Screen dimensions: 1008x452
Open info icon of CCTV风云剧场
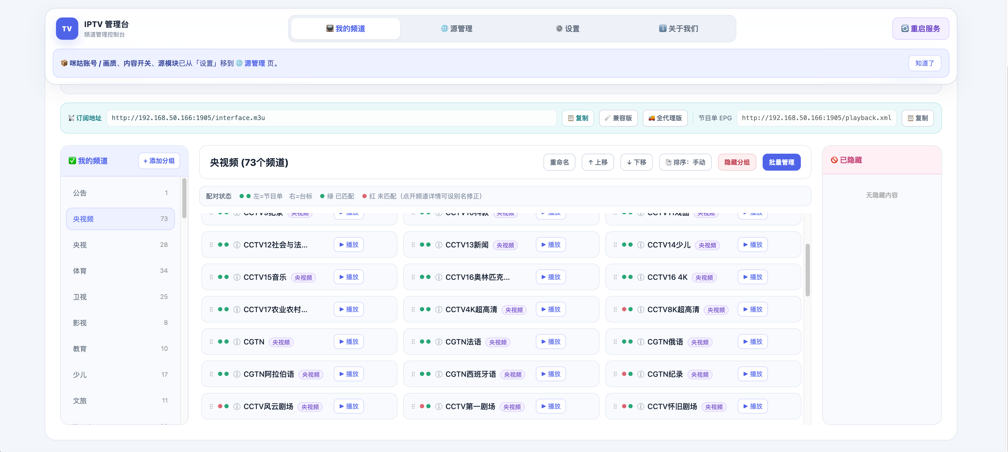point(237,407)
